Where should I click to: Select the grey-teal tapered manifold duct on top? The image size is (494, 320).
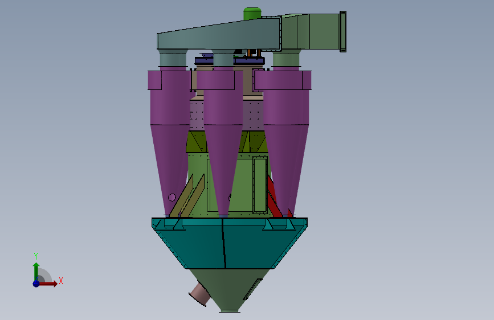click(219, 35)
